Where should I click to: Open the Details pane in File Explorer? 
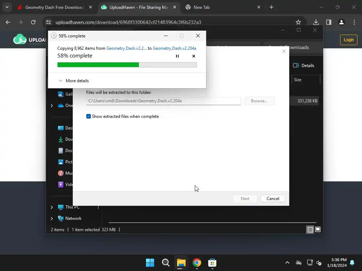(303, 65)
